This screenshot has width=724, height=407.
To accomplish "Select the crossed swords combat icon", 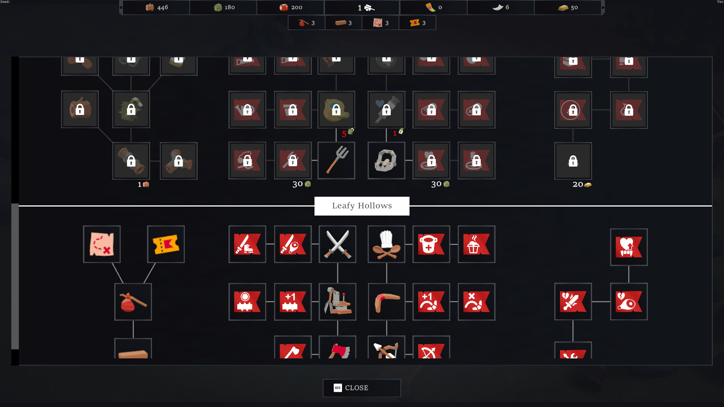I will pyautogui.click(x=337, y=245).
